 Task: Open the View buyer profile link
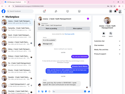(x=69, y=34)
